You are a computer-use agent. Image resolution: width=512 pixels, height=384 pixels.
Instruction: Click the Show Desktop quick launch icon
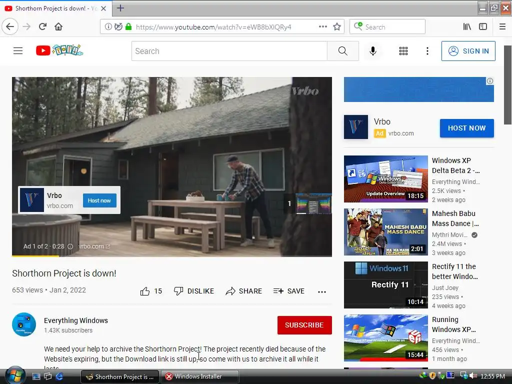[x=36, y=376]
